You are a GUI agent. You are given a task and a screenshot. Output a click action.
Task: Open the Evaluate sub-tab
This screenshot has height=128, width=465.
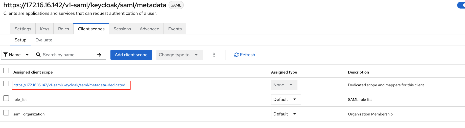[44, 40]
